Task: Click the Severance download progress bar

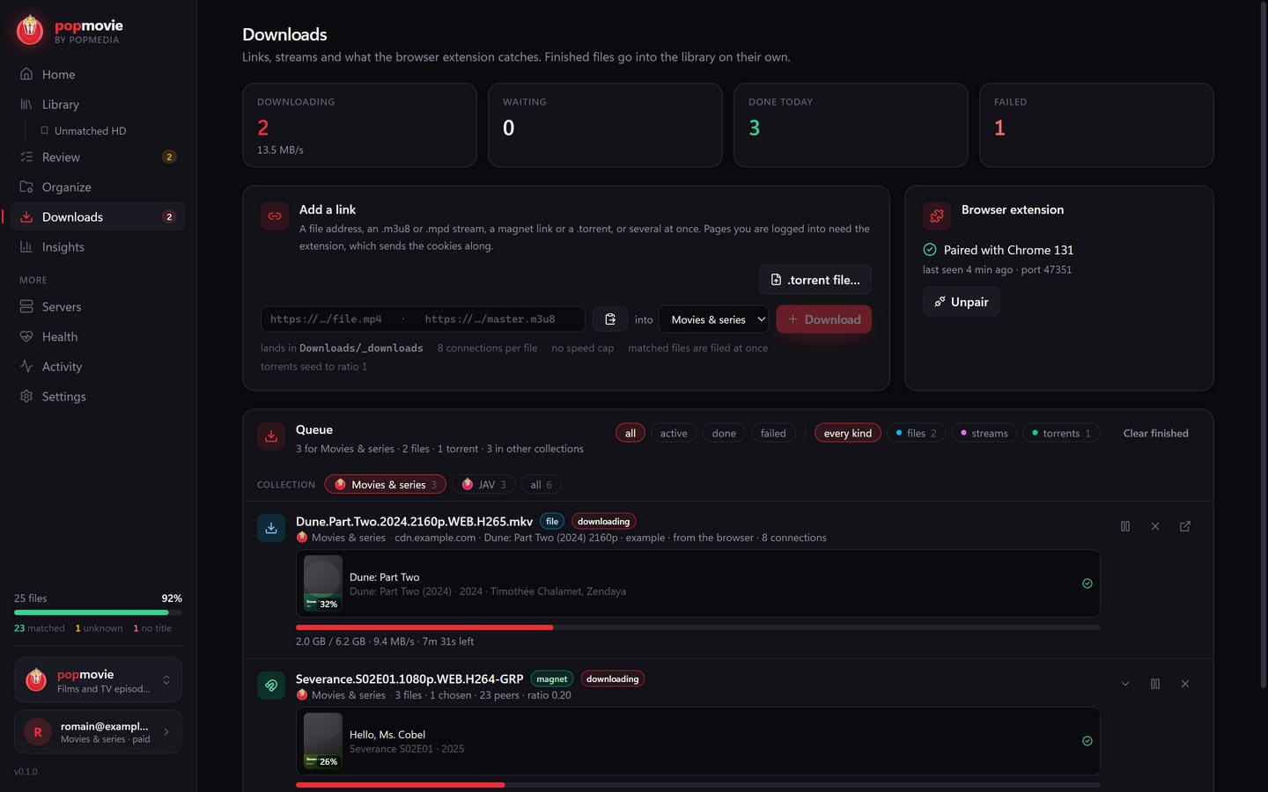Action: (x=698, y=785)
